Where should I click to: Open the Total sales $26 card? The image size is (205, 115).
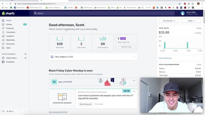click(x=60, y=42)
